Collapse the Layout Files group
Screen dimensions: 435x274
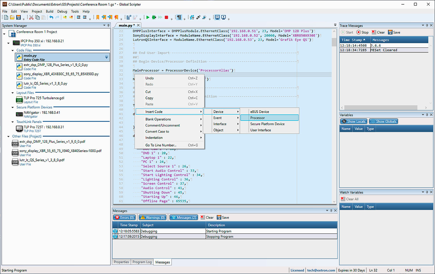pos(12,93)
